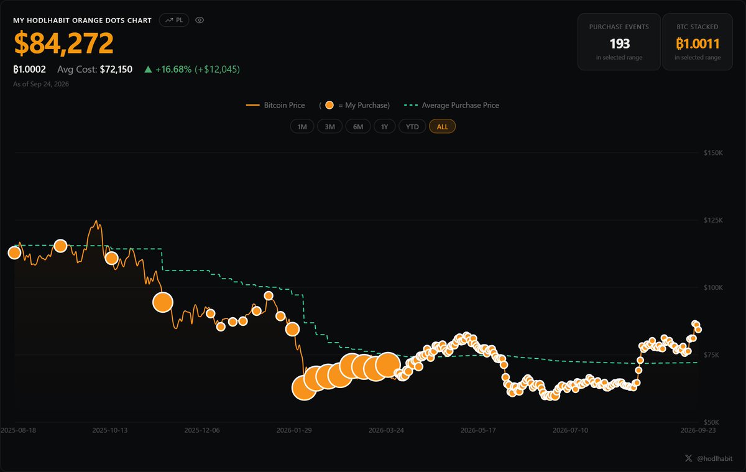
Task: Click the $125K y-axis label
Action: [712, 220]
